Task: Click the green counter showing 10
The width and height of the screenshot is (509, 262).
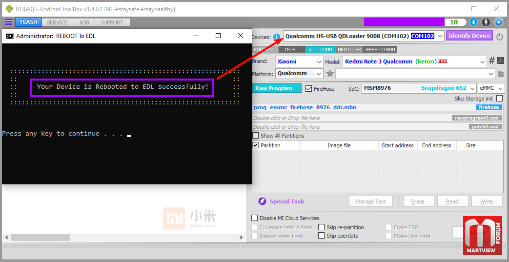Action: coord(455,22)
